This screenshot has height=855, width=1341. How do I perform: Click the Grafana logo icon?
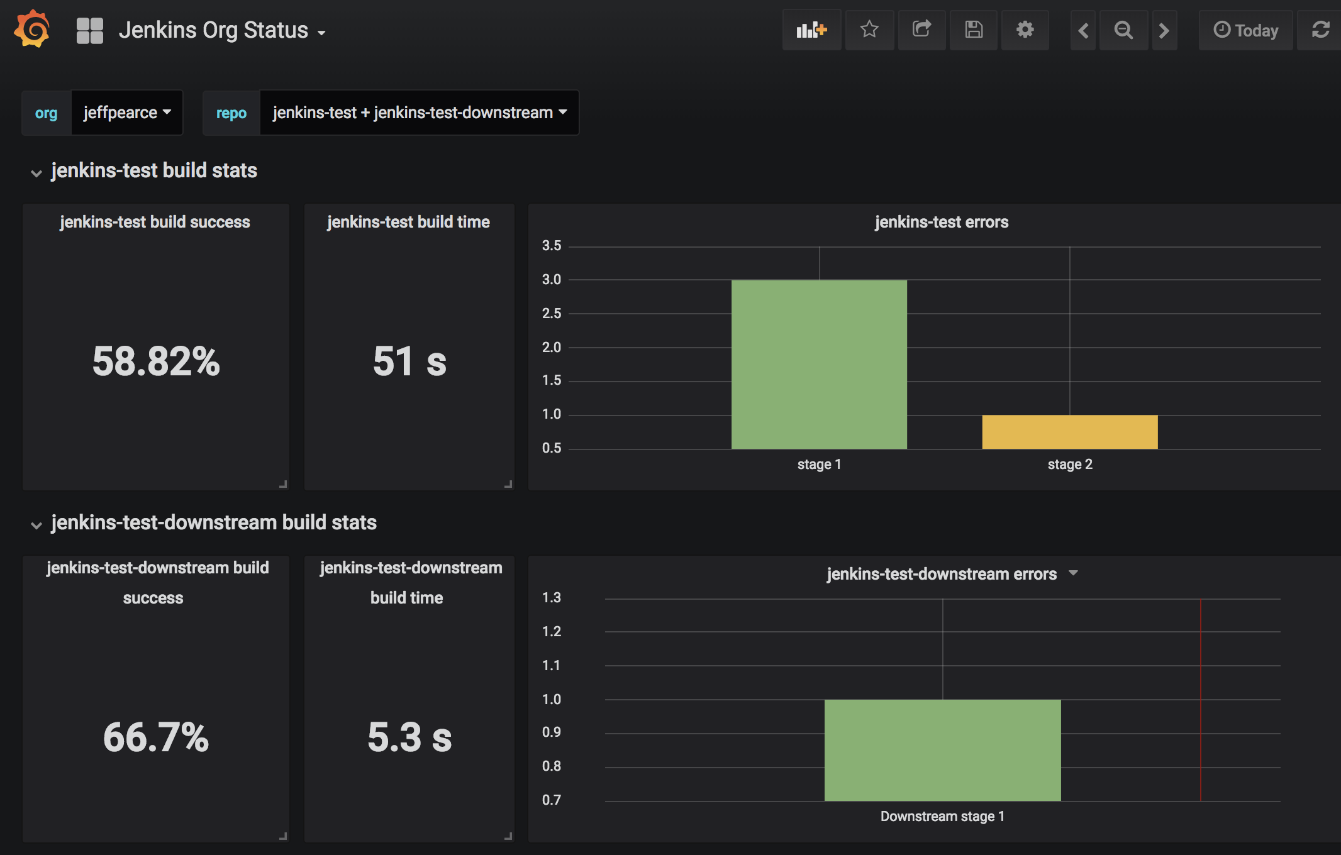[x=30, y=28]
